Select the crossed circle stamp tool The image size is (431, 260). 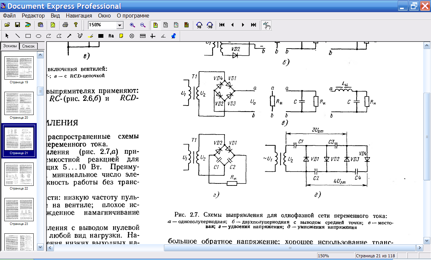pyautogui.click(x=132, y=36)
